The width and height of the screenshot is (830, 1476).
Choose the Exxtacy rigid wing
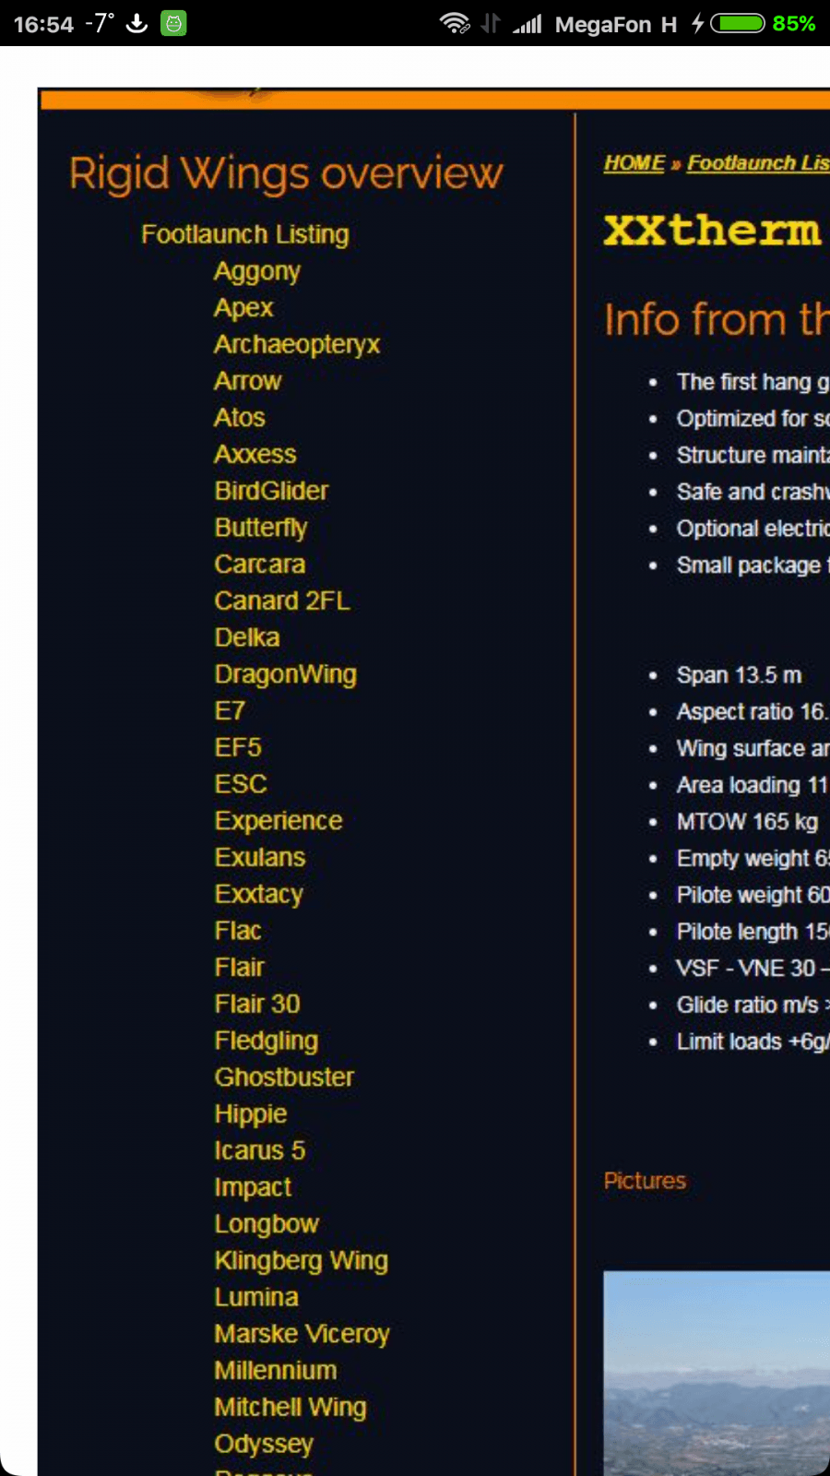point(258,894)
